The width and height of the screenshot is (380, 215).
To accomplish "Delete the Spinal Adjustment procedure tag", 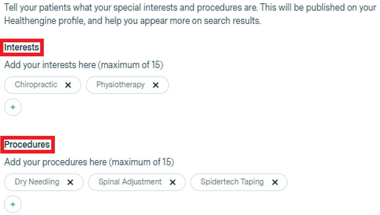I will pos(173,182).
